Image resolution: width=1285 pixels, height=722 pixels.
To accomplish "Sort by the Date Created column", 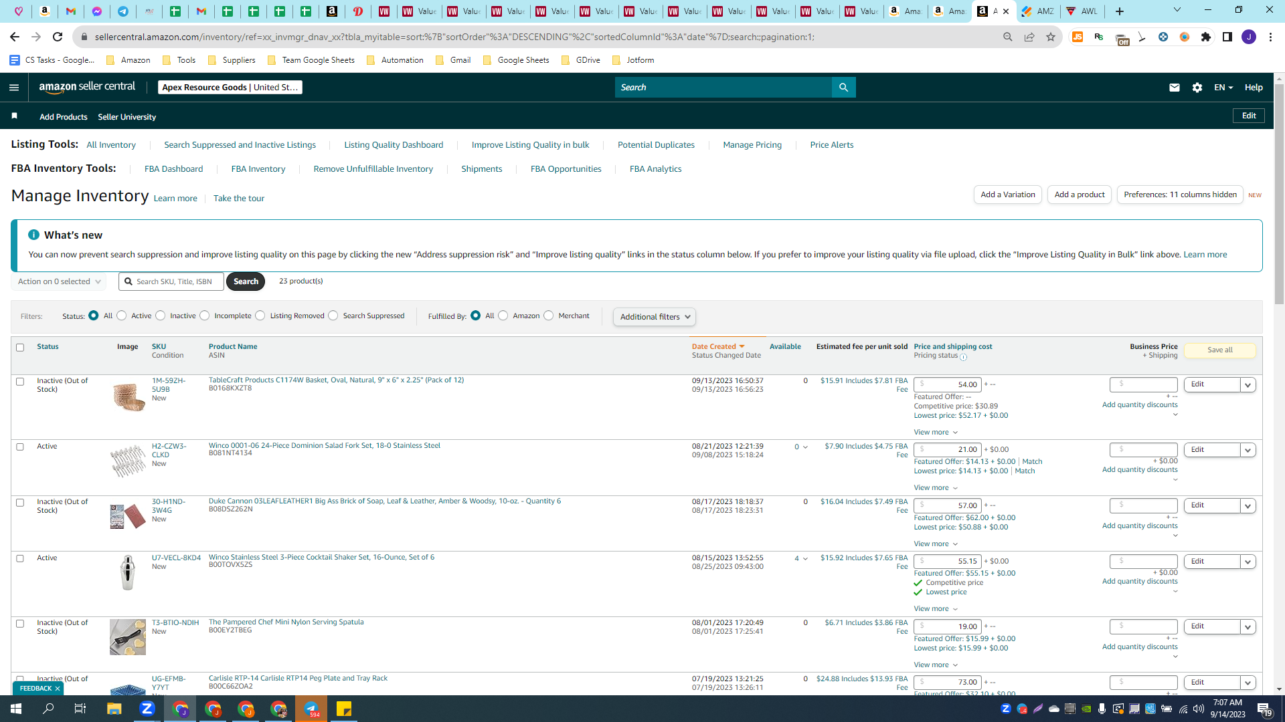I will 718,346.
